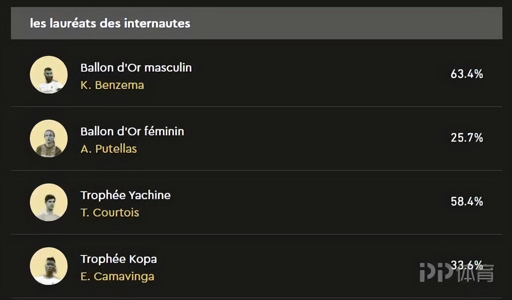Screen dimensions: 512x300
Task: Click the K. Benzema name link
Action: click(112, 85)
